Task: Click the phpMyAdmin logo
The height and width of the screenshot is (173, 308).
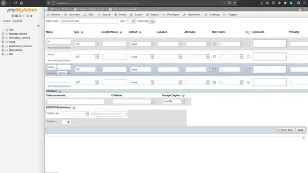Action: pyautogui.click(x=22, y=10)
